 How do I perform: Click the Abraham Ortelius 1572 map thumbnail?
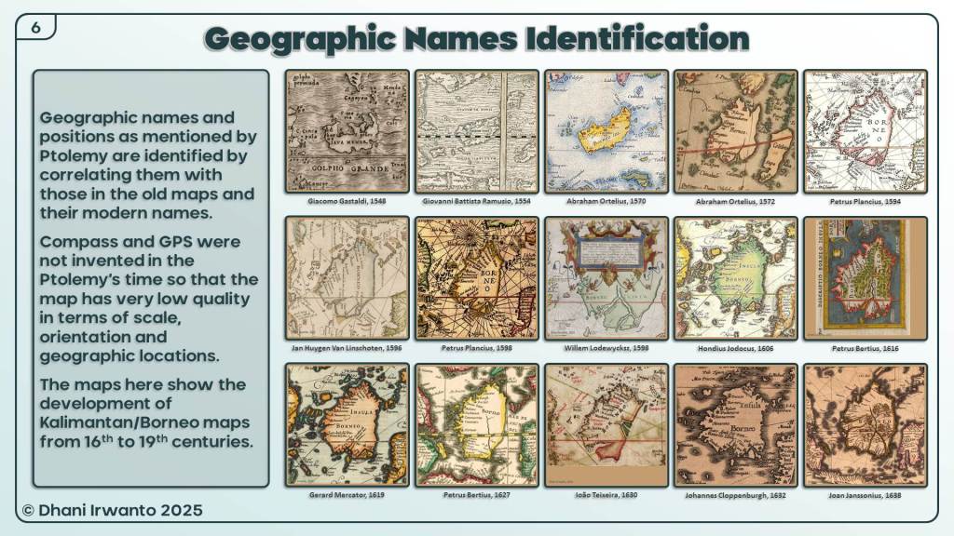(x=735, y=131)
